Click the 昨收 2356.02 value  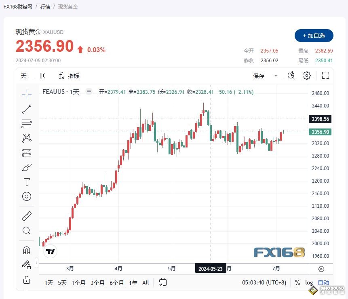point(269,60)
